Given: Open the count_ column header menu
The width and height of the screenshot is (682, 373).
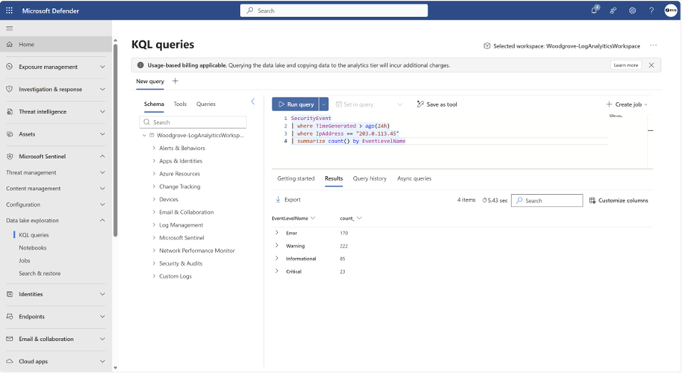Looking at the screenshot, I should 359,218.
